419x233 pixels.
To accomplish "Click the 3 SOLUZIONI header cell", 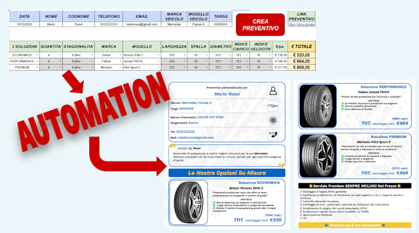I will (x=24, y=46).
